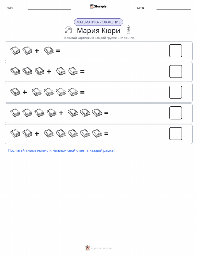Click the house icon beside the title
This screenshot has width=197, height=256.
pyautogui.click(x=68, y=30)
